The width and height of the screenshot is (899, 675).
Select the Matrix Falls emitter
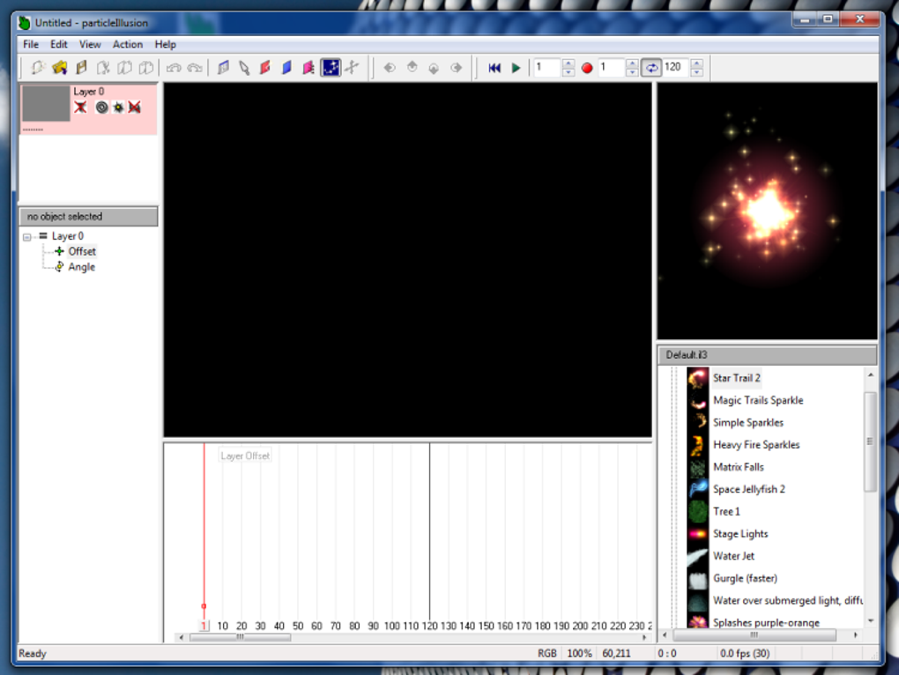[739, 467]
